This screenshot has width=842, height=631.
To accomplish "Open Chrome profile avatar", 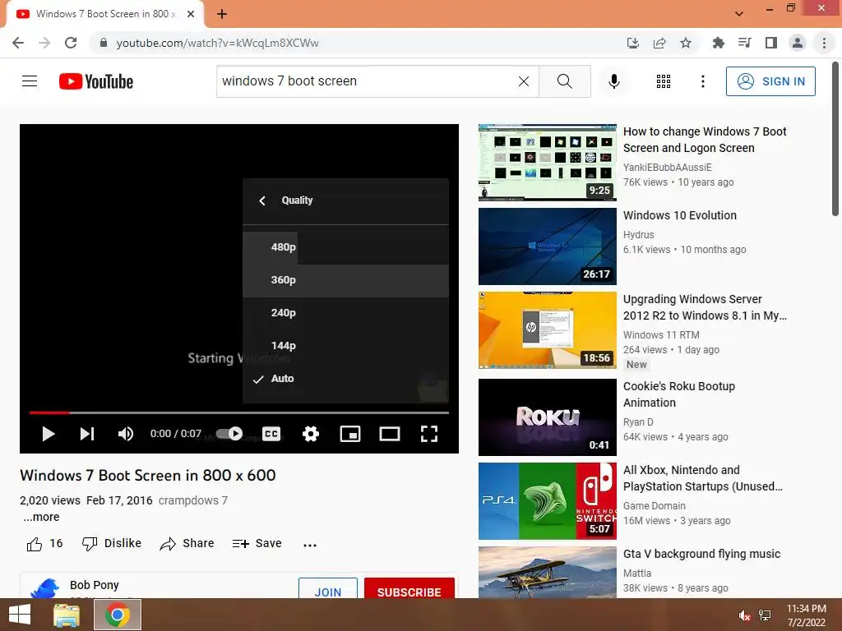I will pyautogui.click(x=798, y=43).
